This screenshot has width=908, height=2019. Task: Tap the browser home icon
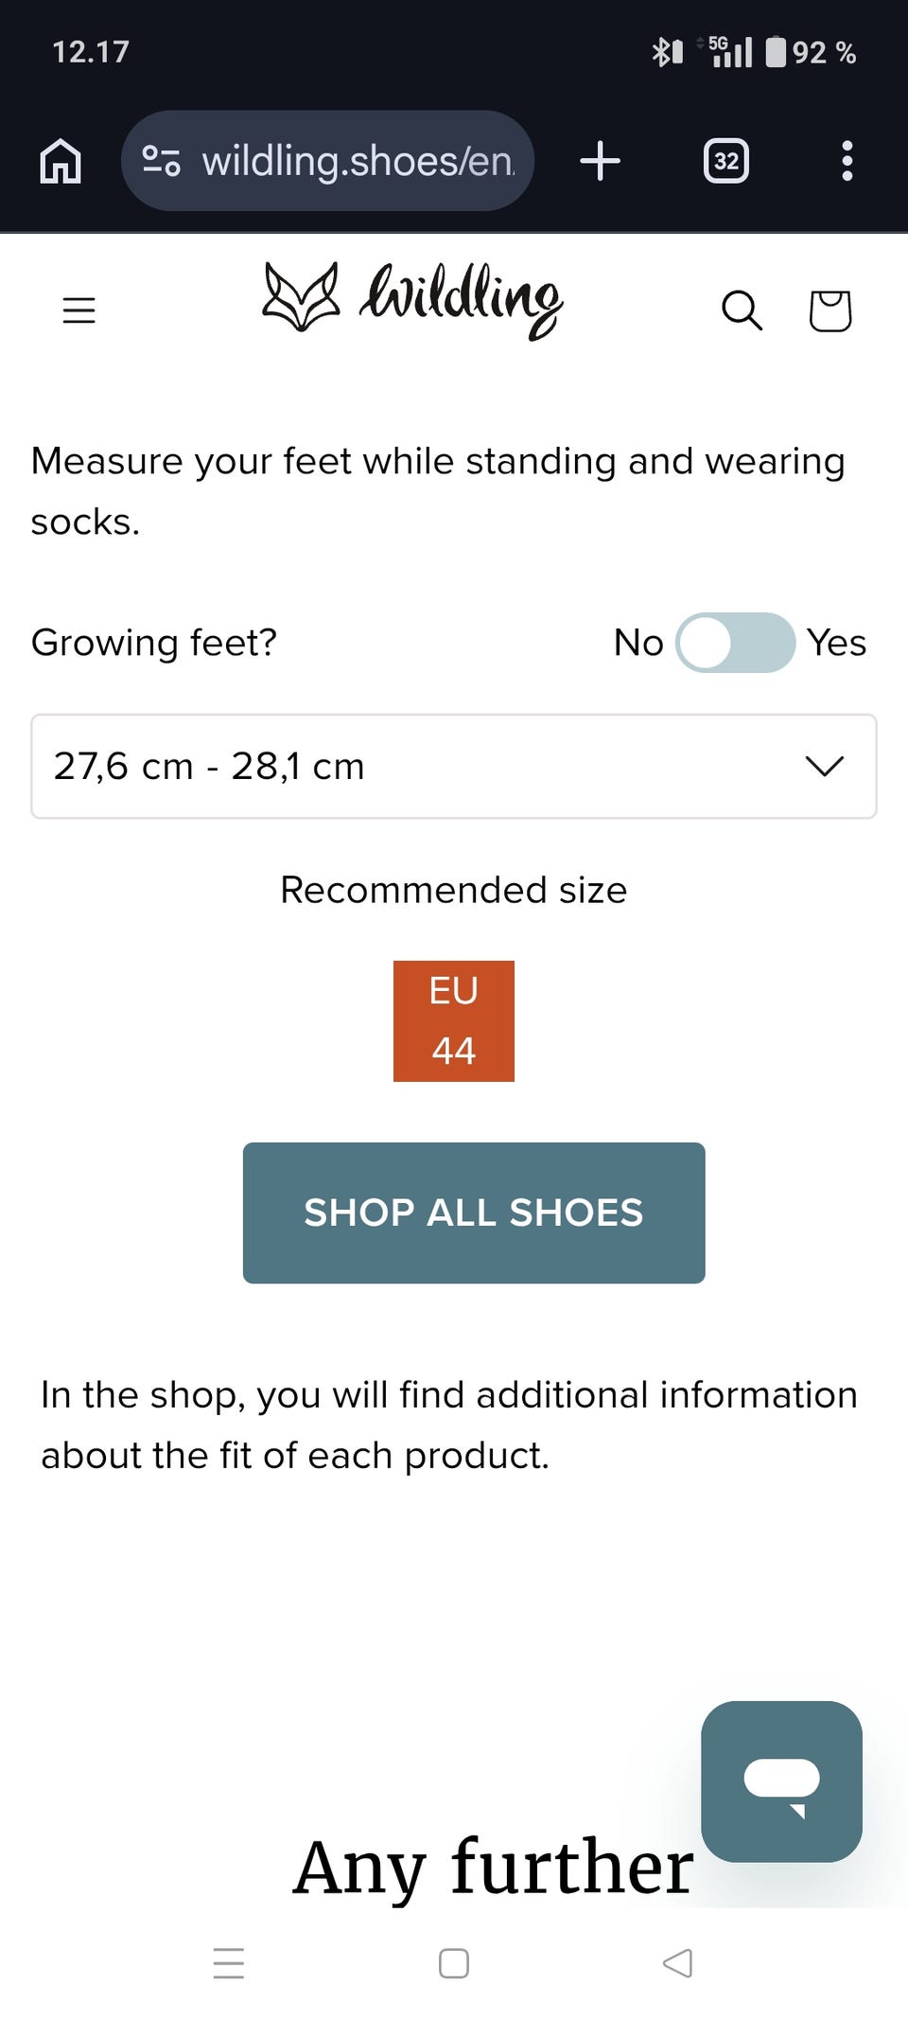click(61, 161)
